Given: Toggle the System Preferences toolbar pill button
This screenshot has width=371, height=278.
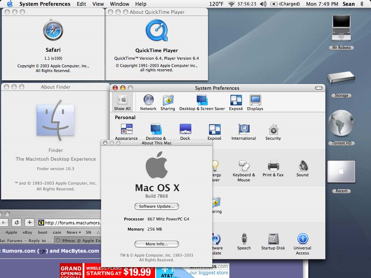Looking at the screenshot, I should (x=318, y=88).
